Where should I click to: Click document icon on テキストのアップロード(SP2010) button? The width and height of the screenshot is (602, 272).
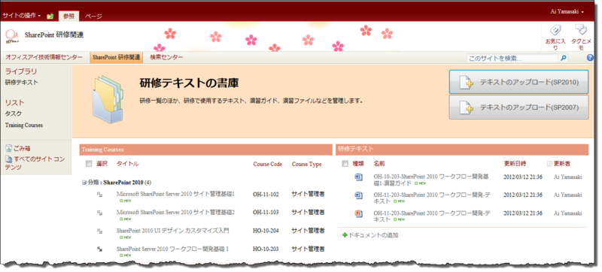pyautogui.click(x=466, y=82)
